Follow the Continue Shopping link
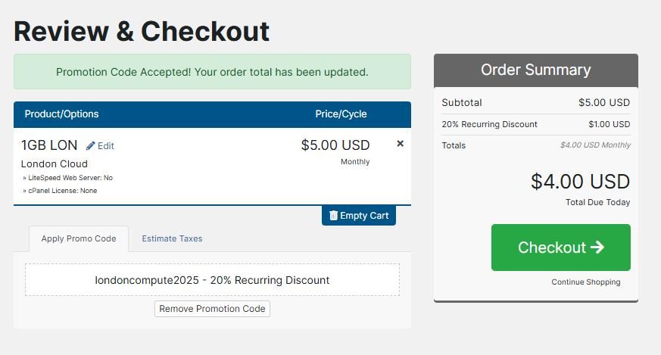This screenshot has height=355, width=661. tap(585, 282)
